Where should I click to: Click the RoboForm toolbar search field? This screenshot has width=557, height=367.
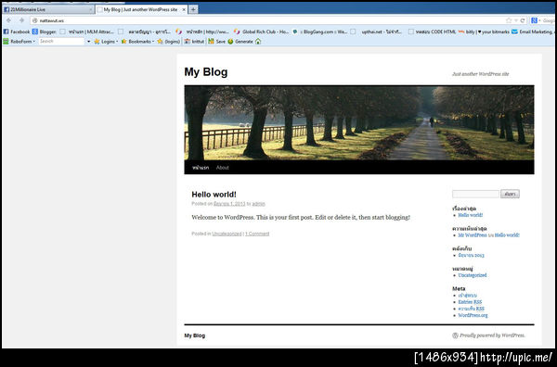tap(61, 42)
